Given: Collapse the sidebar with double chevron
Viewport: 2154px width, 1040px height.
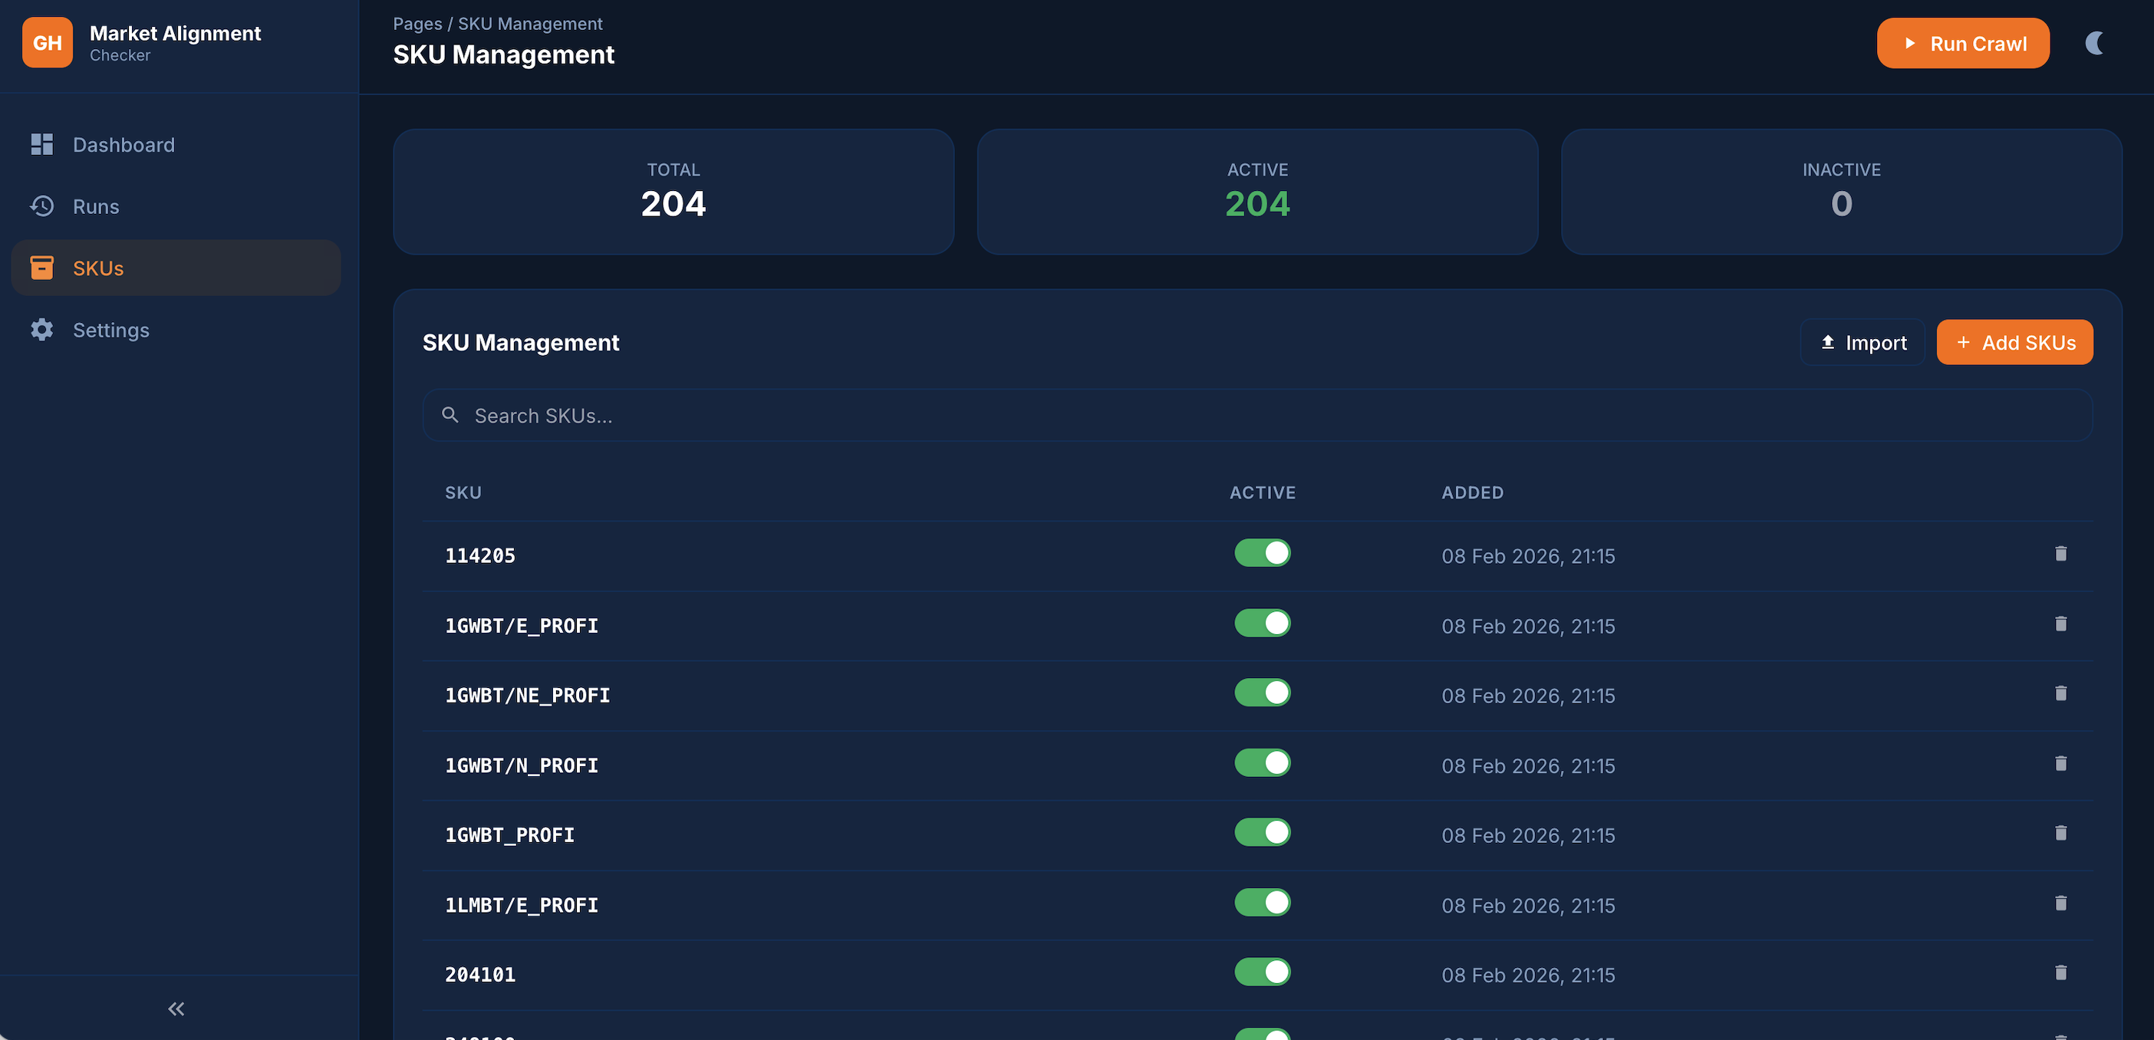Looking at the screenshot, I should pos(176,1009).
